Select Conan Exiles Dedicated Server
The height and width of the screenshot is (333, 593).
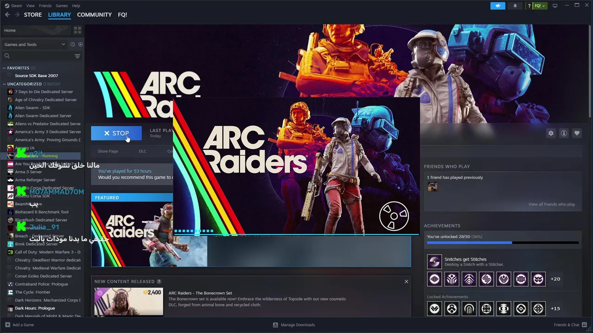(43, 276)
